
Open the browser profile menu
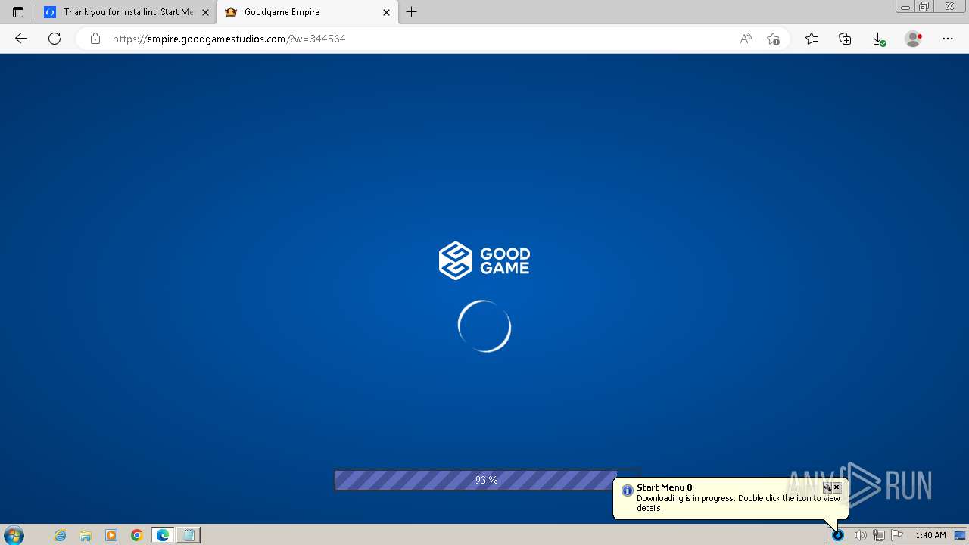(914, 39)
